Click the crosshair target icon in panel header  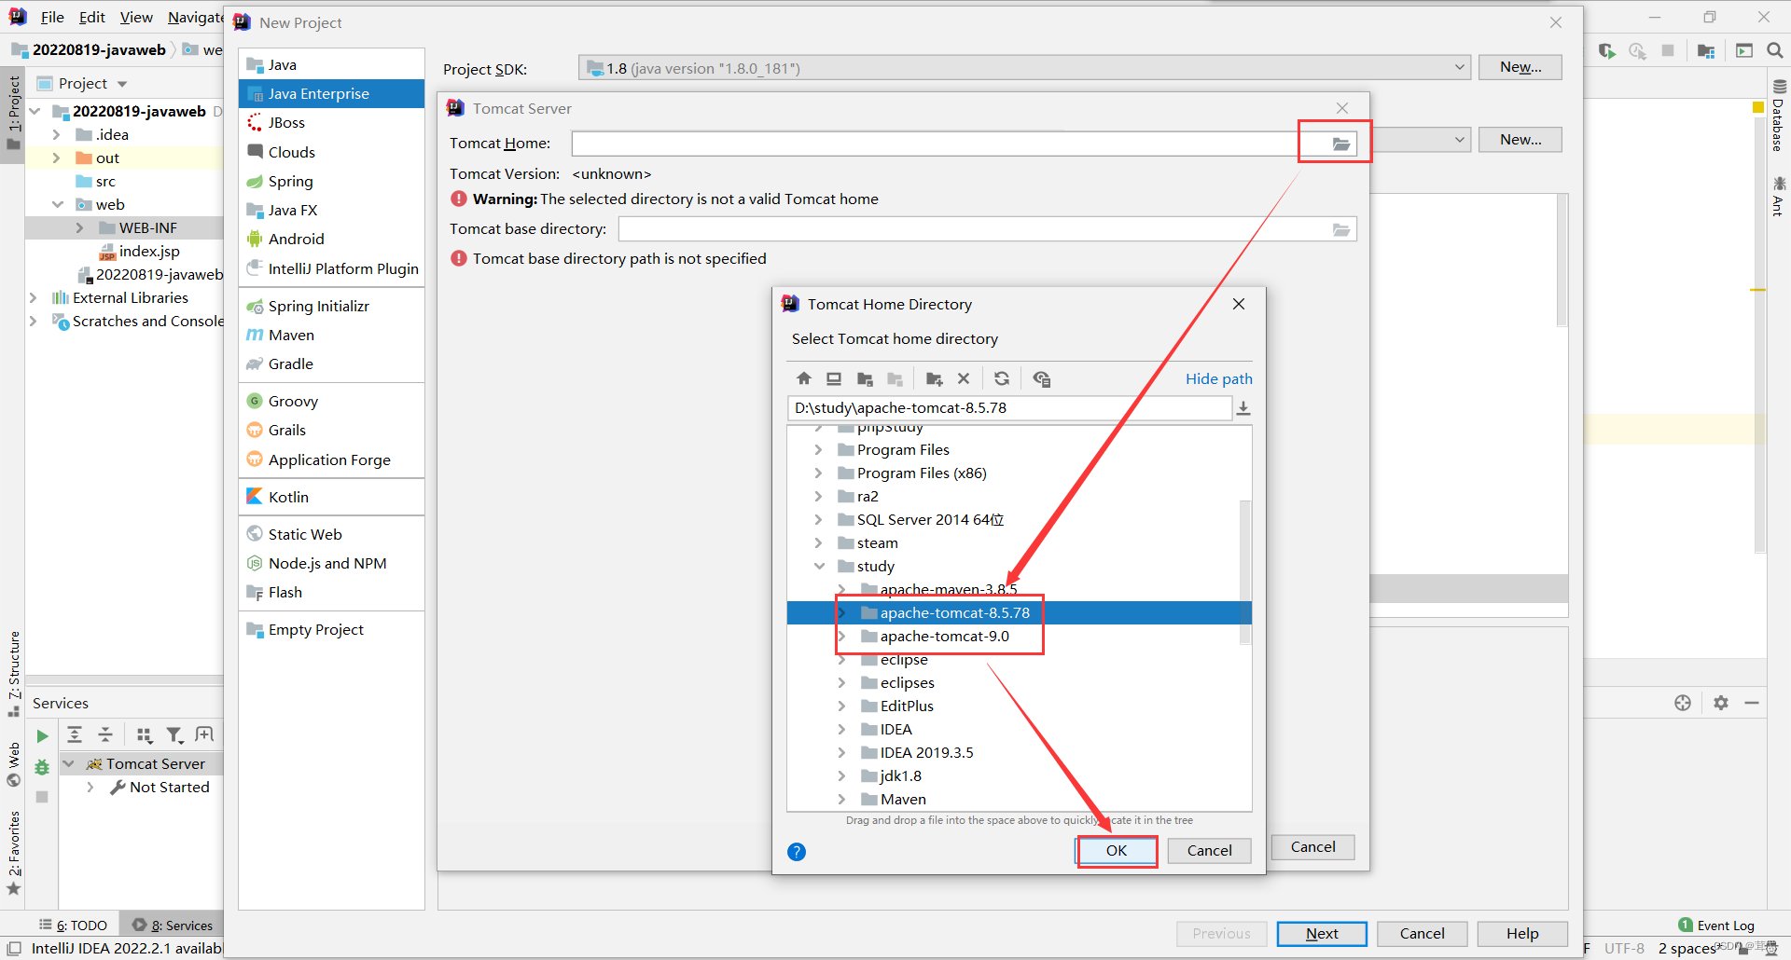[1683, 703]
